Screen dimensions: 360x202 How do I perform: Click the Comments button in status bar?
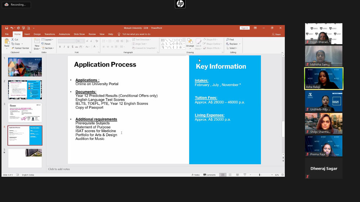210,175
